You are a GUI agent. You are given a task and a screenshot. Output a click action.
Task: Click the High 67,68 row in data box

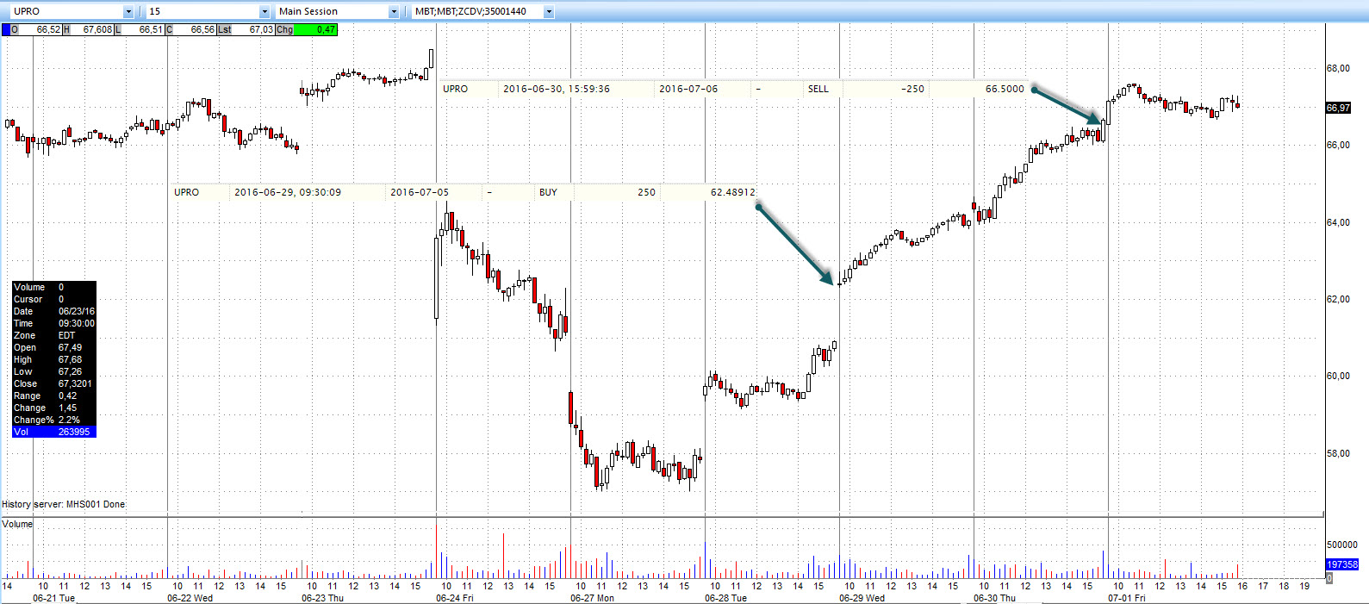tap(54, 359)
